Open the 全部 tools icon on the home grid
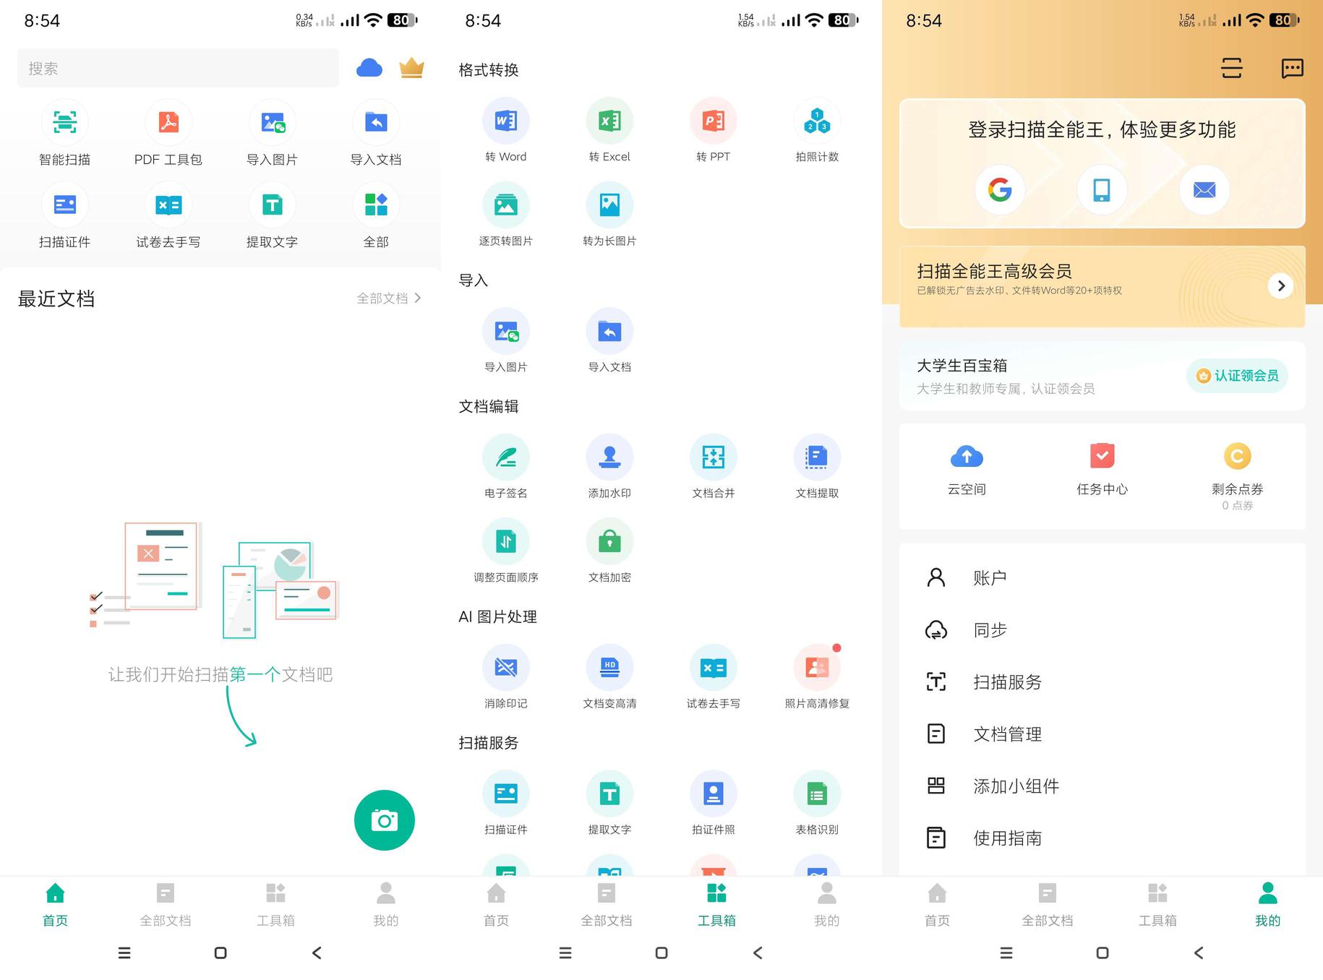 click(x=376, y=205)
